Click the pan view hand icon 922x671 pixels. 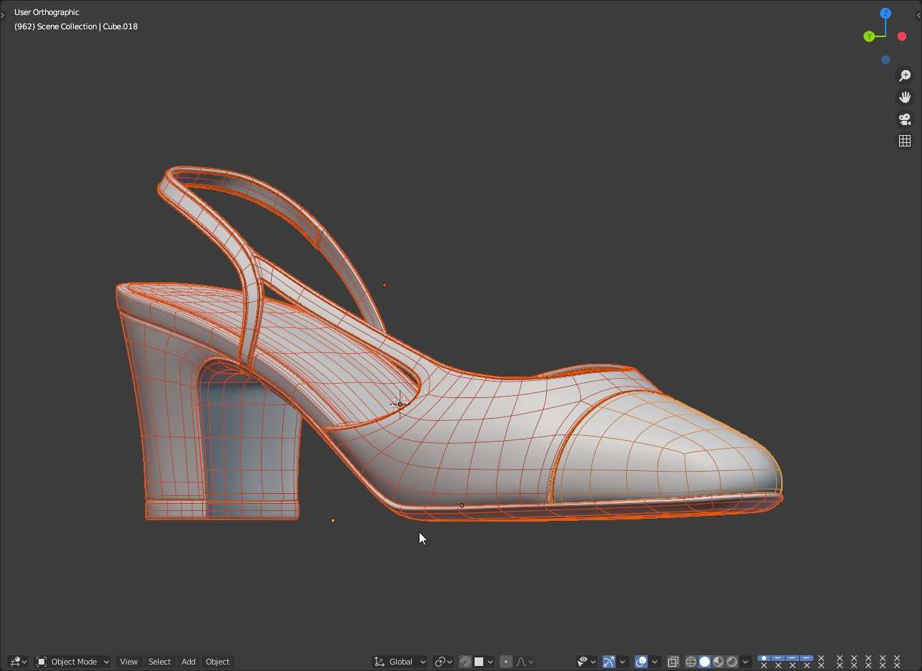coord(905,97)
